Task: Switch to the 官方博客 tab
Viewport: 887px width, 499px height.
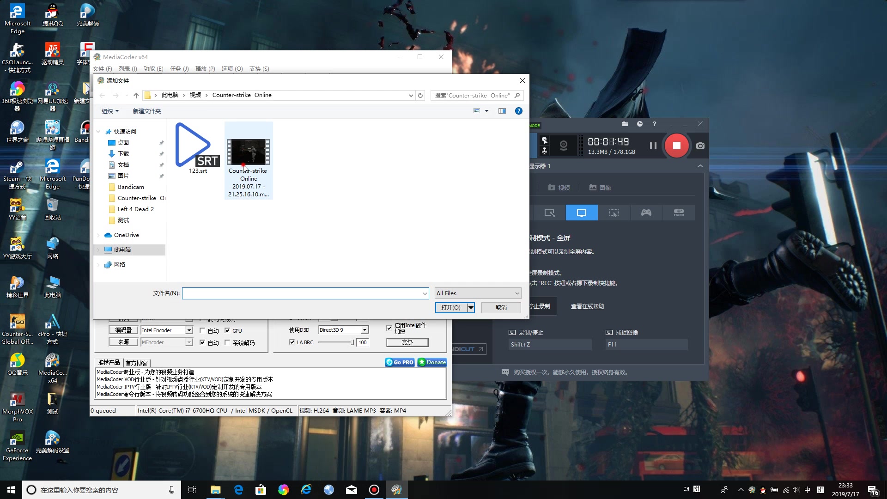Action: [136, 362]
